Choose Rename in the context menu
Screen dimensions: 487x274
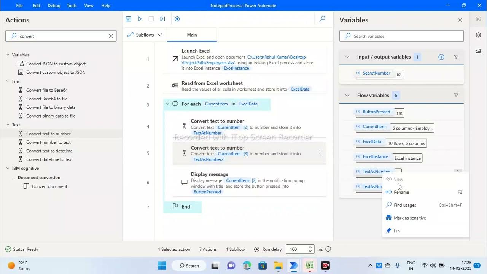click(x=425, y=192)
